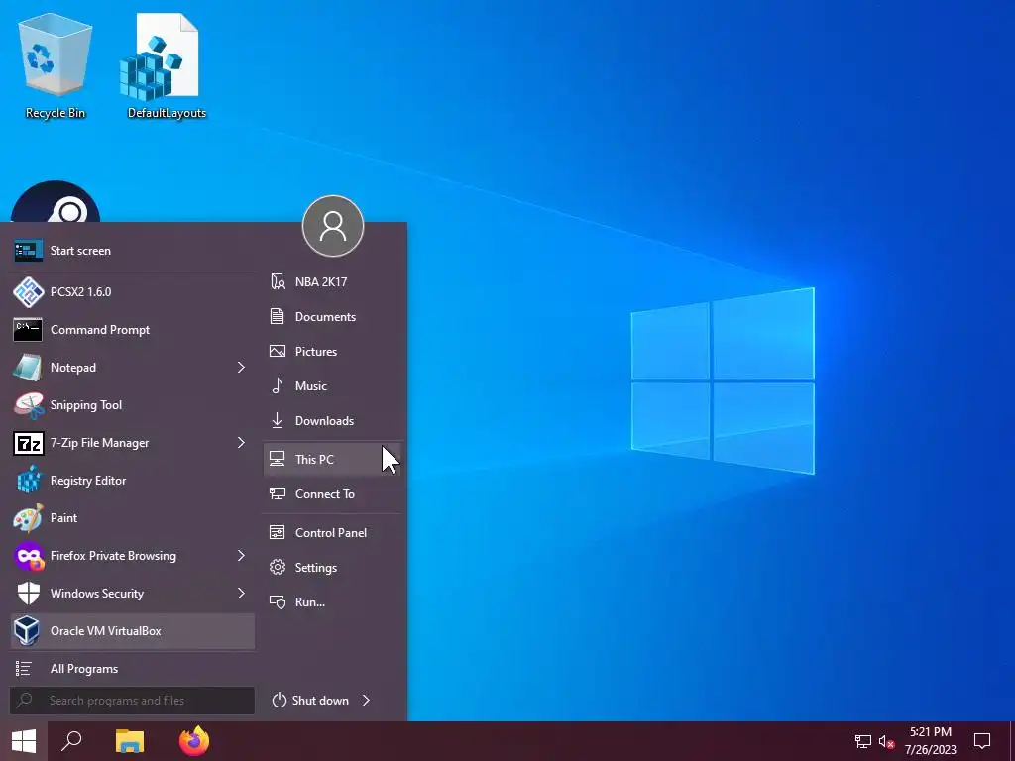Screen dimensions: 1015x761
Task: Open Control Panel
Action: click(x=332, y=532)
